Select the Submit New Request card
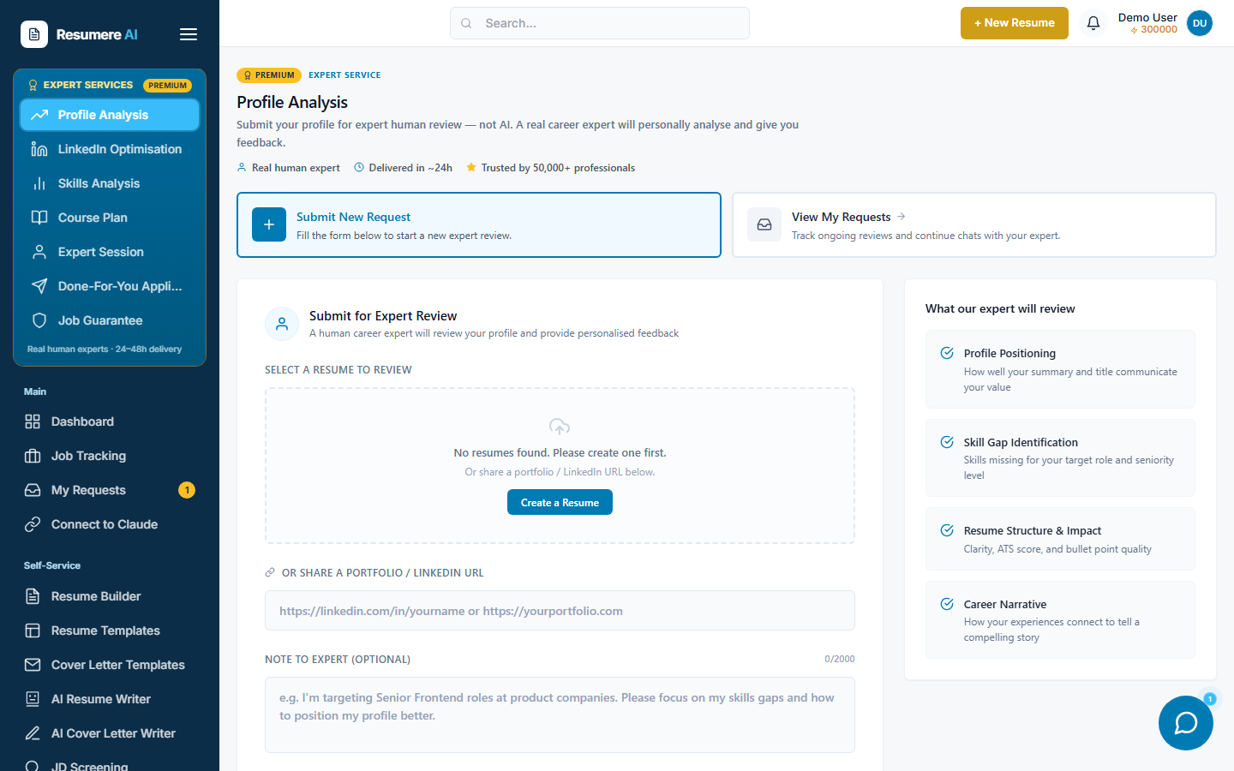This screenshot has height=771, width=1234. click(479, 224)
